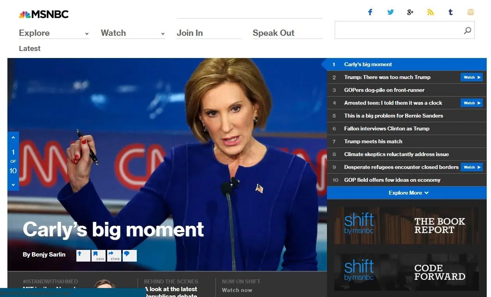
Task: Open the RSS feed icon
Action: [430, 12]
